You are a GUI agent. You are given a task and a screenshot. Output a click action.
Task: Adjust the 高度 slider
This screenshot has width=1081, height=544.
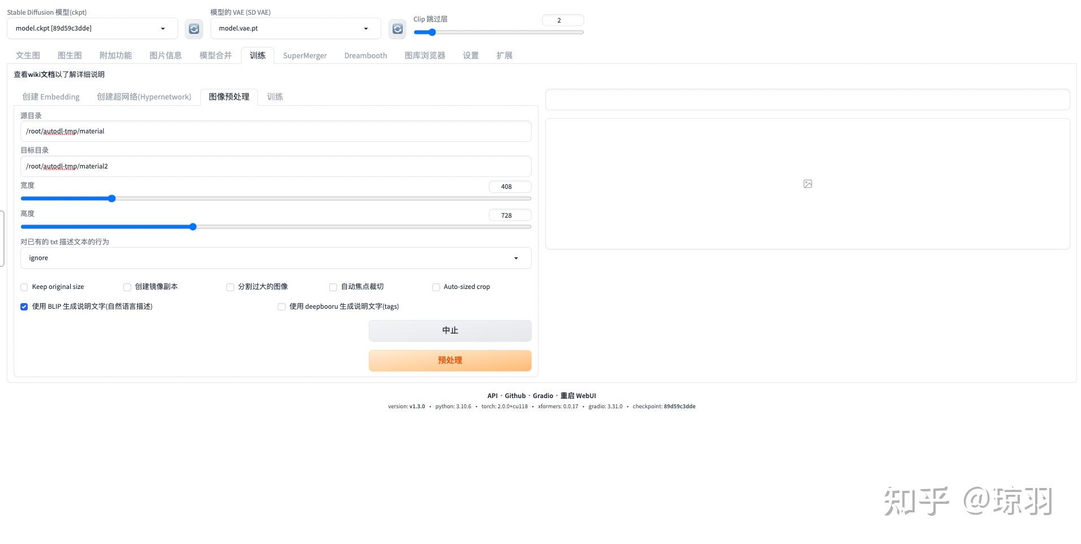click(276, 227)
